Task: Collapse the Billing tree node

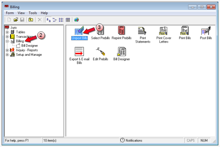Action: tap(7, 41)
